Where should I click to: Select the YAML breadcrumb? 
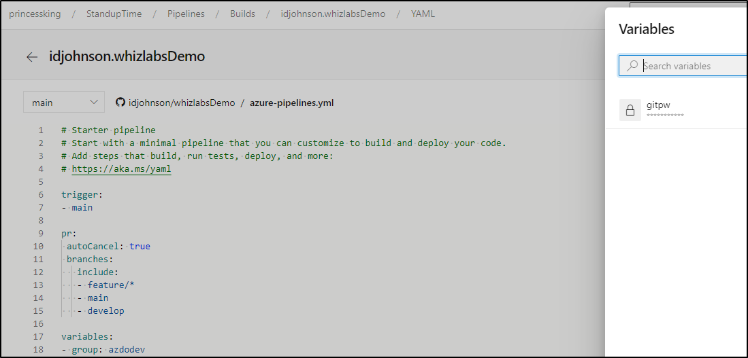(x=423, y=14)
